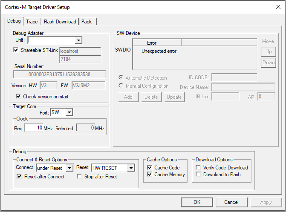This screenshot has width=286, height=212.
Task: Click the localhost host field
Action: 80,51
